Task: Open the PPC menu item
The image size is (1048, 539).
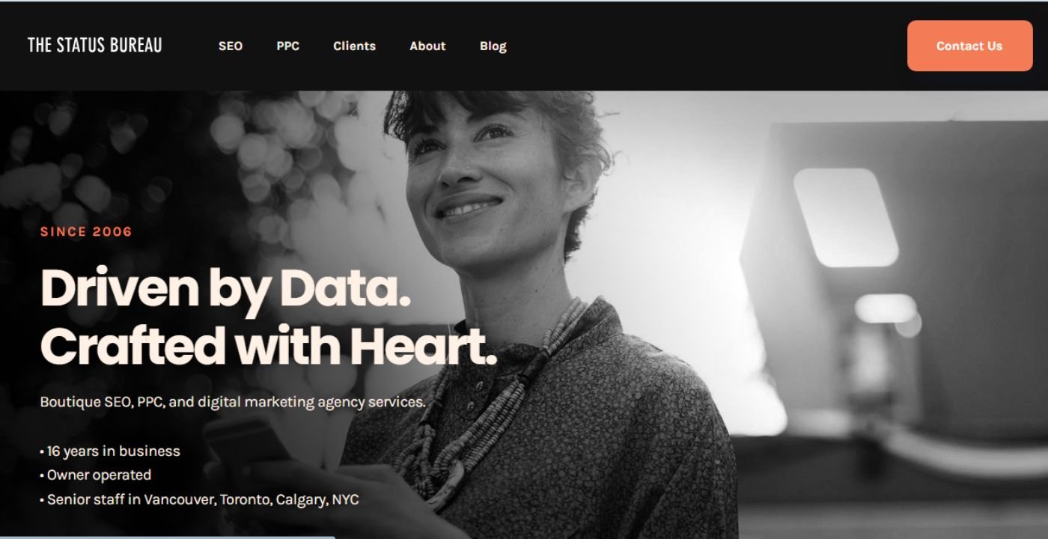Action: coord(287,46)
